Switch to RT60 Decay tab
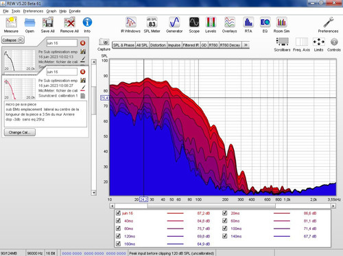This screenshot has width=343, height=256. 230,45
